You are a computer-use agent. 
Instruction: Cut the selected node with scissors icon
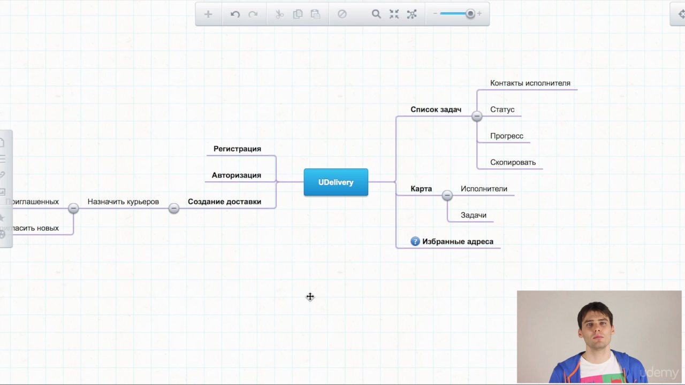coord(279,14)
